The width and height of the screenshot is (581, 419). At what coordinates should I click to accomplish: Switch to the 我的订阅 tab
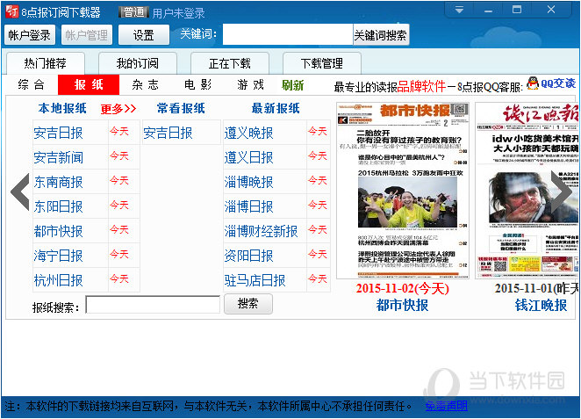pyautogui.click(x=136, y=63)
